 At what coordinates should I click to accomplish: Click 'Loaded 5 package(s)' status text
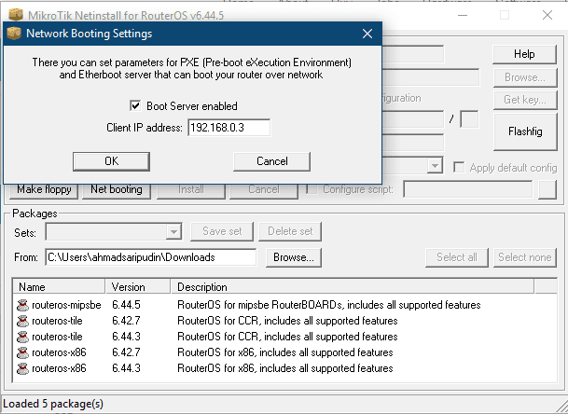tap(53, 404)
